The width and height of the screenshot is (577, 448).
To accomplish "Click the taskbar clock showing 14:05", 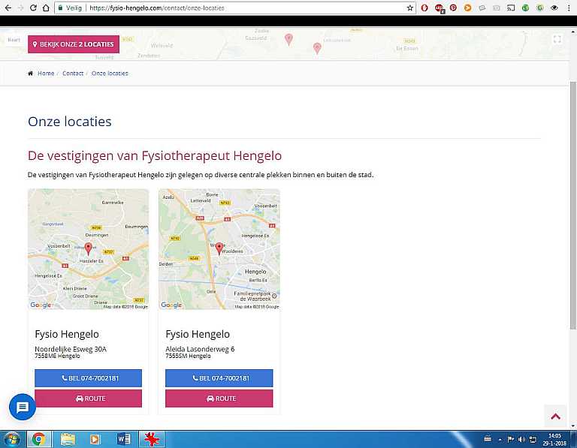I will 554,440.
